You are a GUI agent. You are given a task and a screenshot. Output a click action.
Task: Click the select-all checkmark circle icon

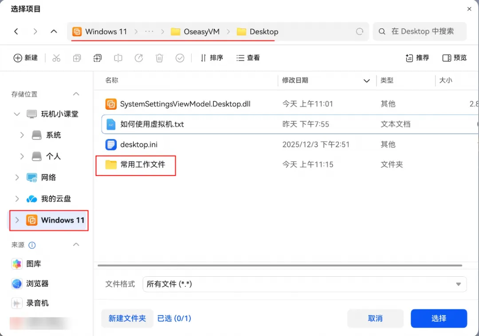click(x=180, y=58)
